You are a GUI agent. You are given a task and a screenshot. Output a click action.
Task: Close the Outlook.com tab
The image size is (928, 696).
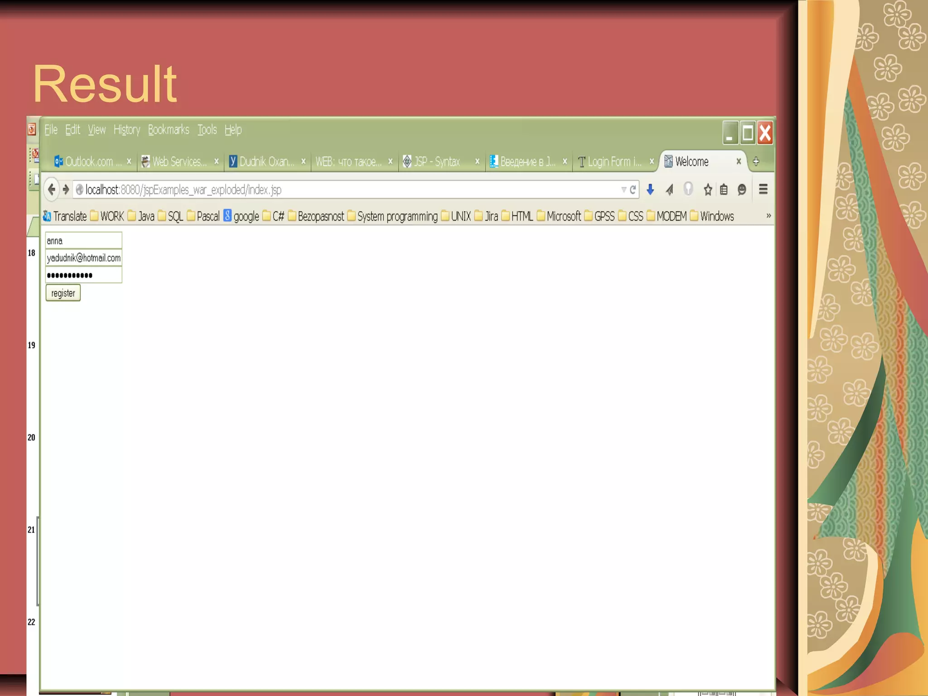click(x=129, y=161)
